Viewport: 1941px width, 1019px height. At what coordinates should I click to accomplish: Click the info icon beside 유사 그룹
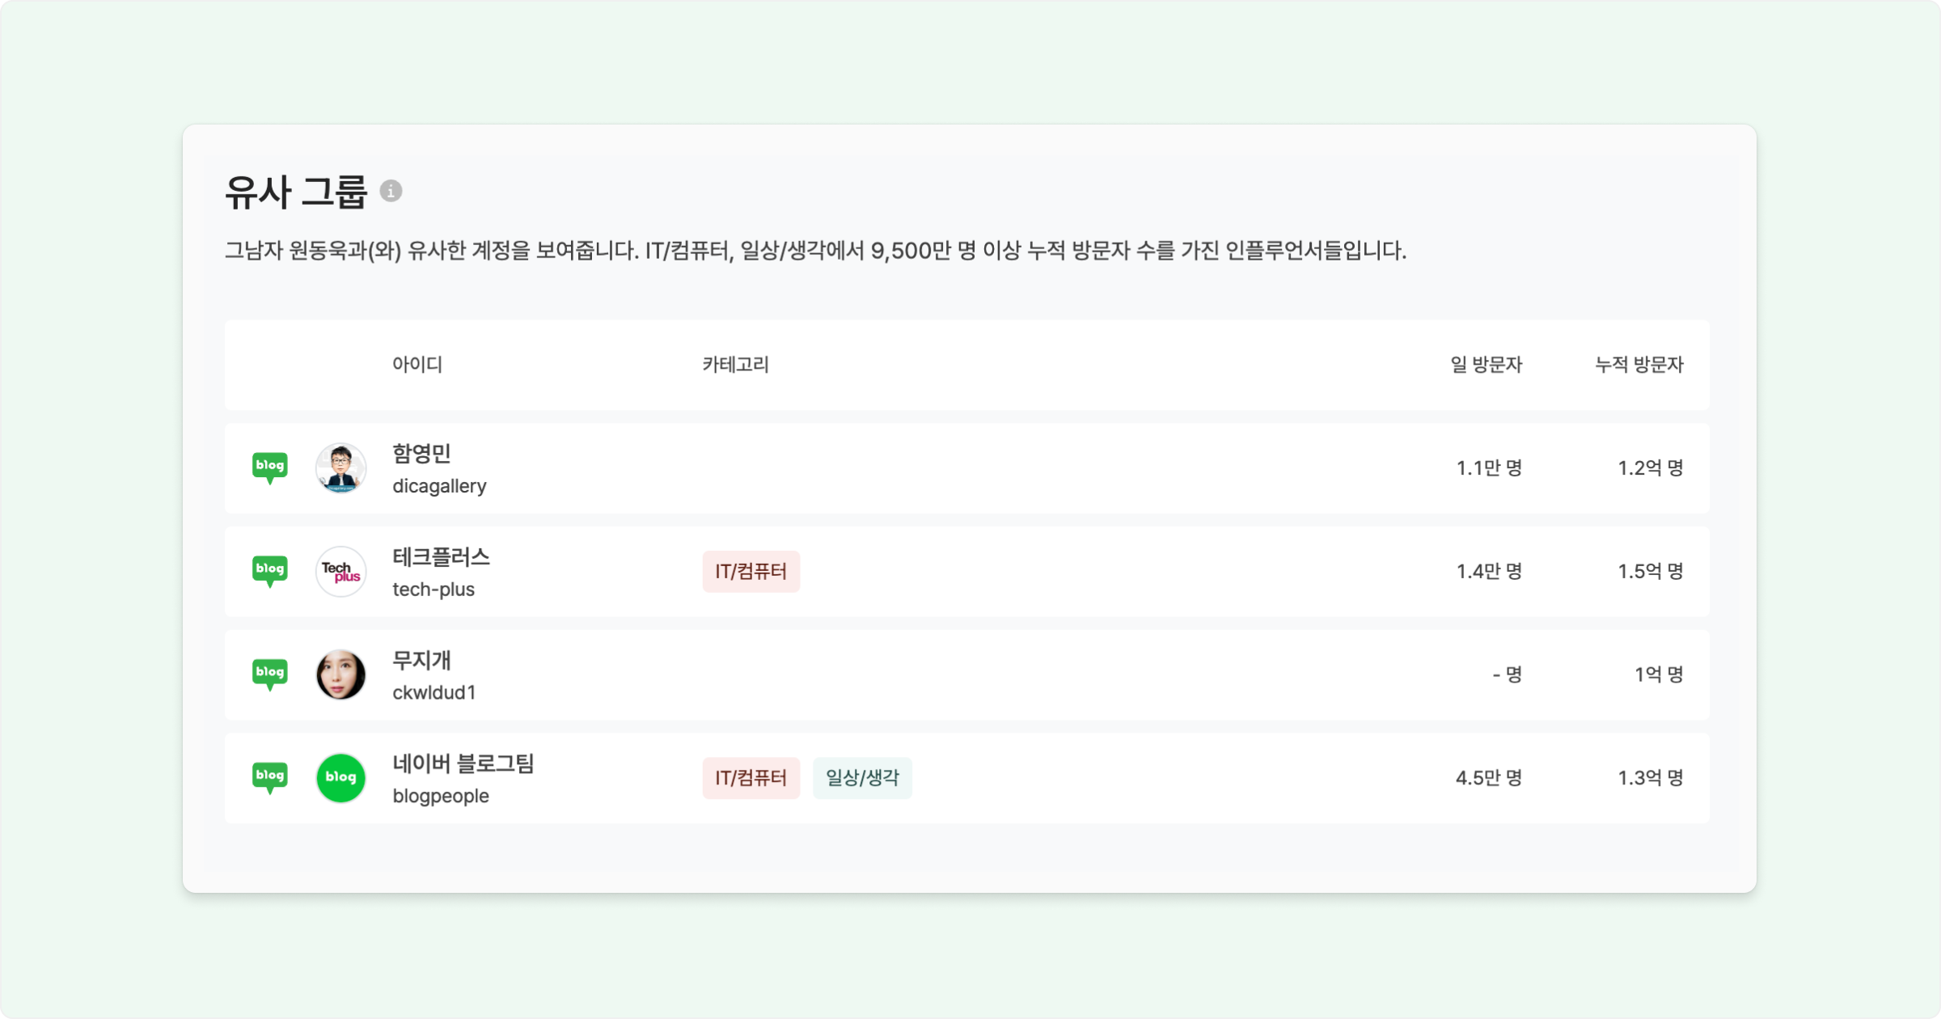click(x=391, y=191)
